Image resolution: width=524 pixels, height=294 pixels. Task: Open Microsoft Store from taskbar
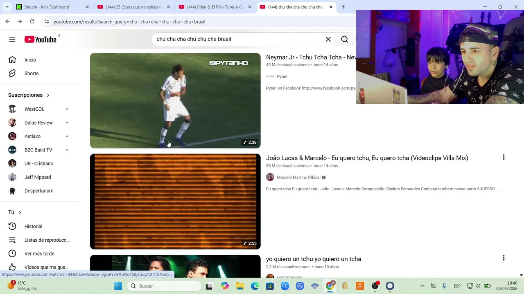270,286
